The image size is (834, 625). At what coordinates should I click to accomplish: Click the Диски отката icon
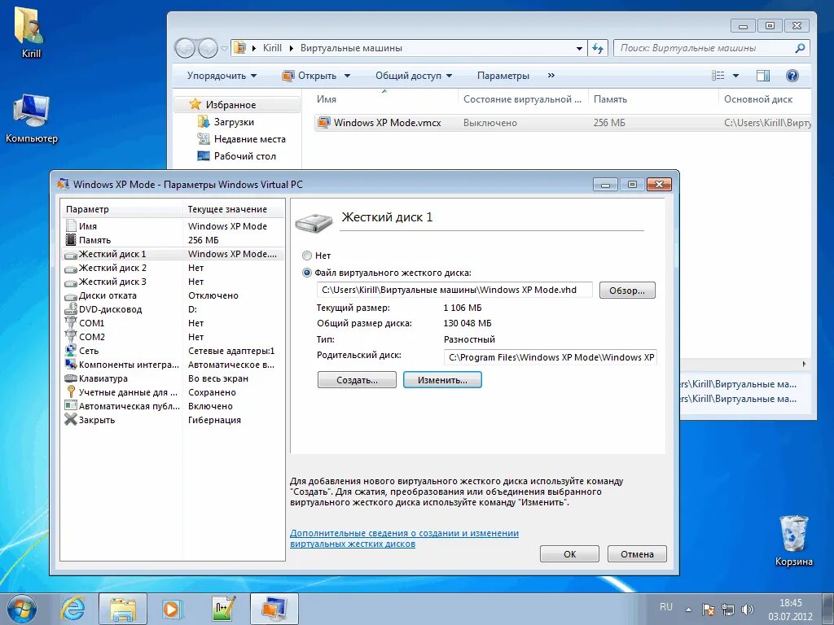71,296
